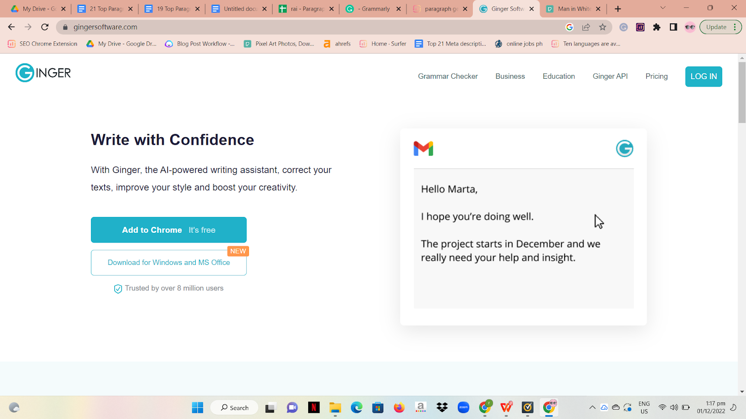Show hidden system tray icons
This screenshot has height=419, width=746.
click(592, 407)
